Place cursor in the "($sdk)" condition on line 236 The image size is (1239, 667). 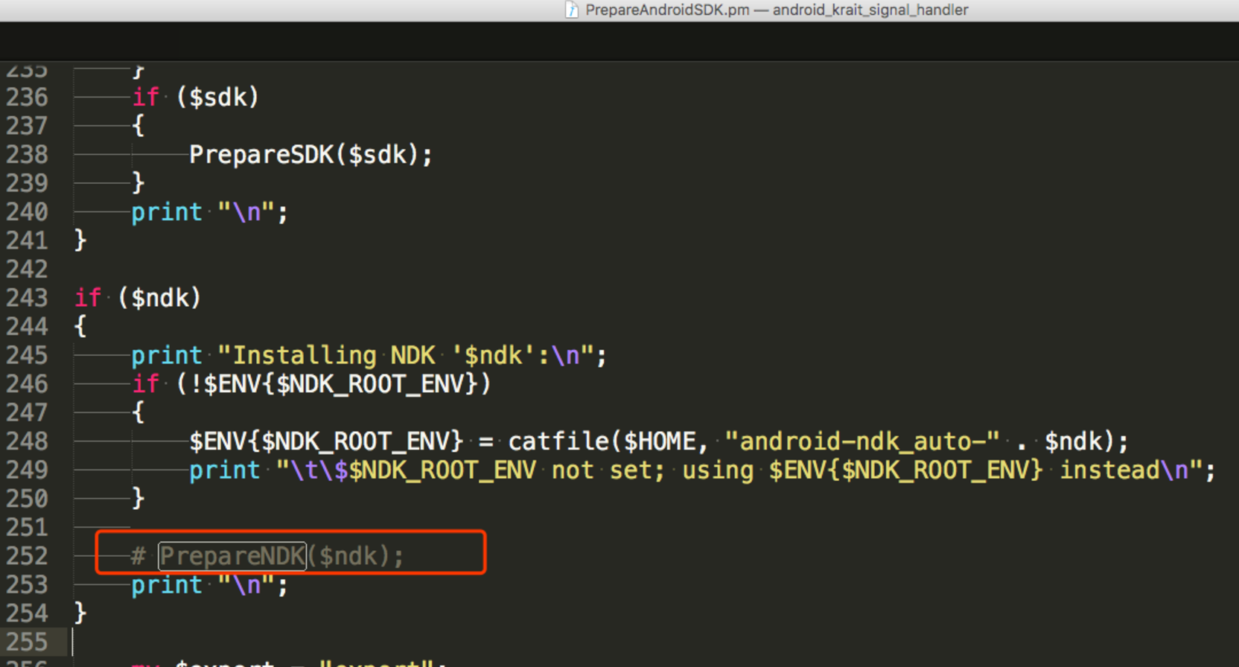tap(217, 98)
